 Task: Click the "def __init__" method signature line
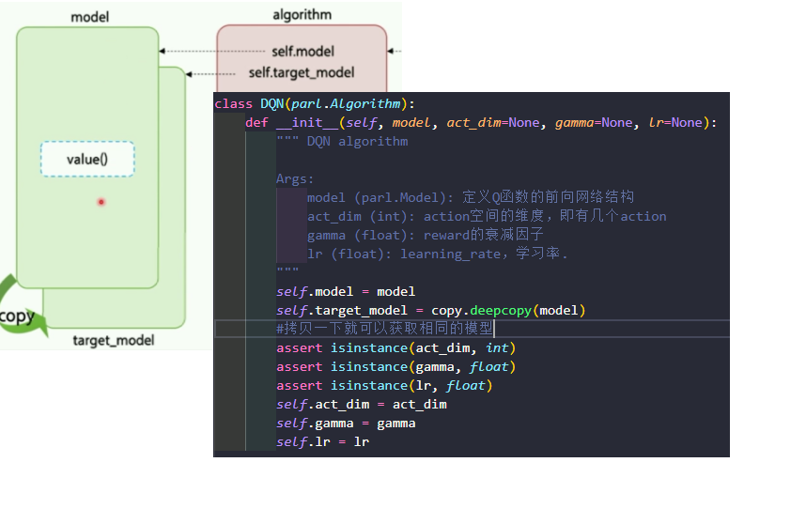(x=481, y=123)
